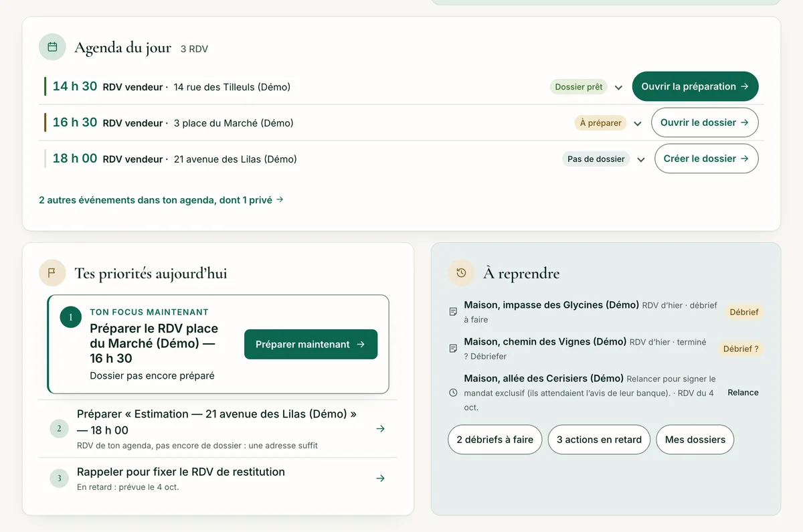Click the note icon for chemin des Vignes
Screen dimensions: 803x532
453,349
